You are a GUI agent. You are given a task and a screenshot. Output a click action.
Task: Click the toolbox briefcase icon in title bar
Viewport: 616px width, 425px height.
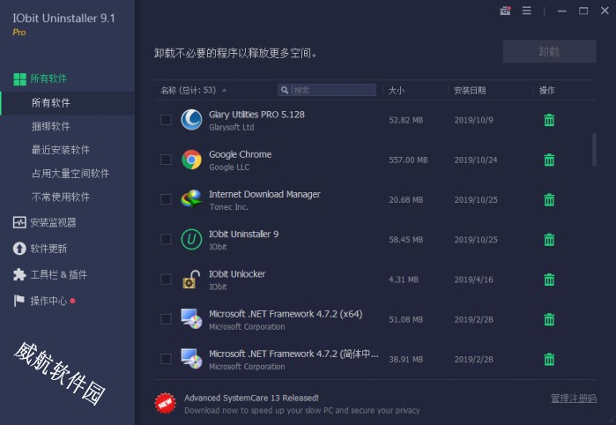click(505, 11)
